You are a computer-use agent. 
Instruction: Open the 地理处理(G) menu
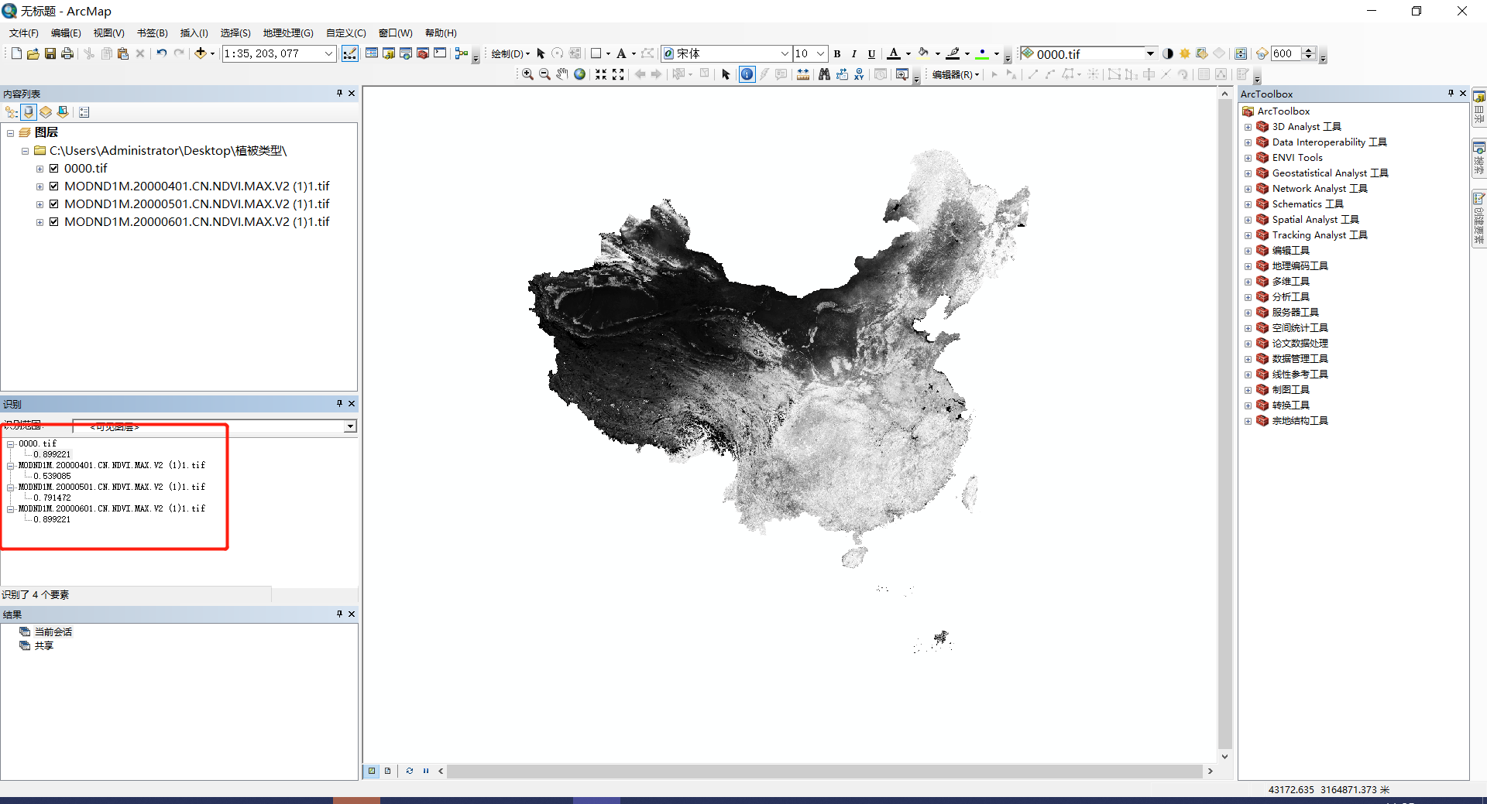(287, 33)
